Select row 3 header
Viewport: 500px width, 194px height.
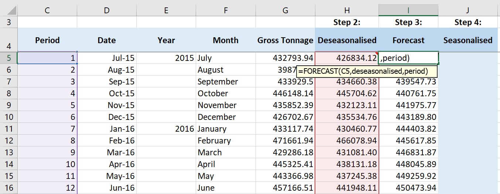8,22
